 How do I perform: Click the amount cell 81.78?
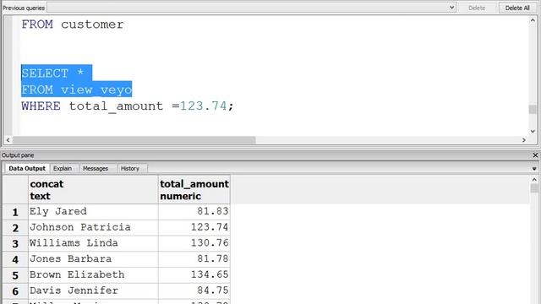click(194, 259)
